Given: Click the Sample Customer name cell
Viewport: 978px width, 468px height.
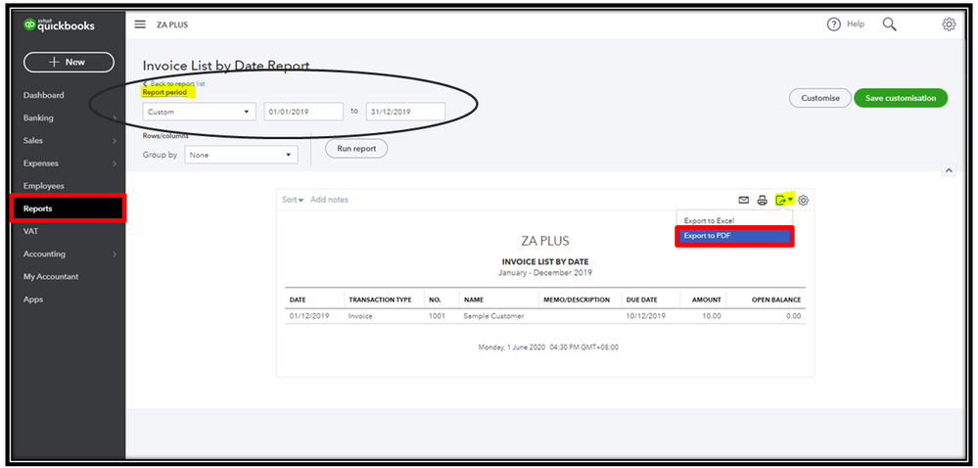Looking at the screenshot, I should (493, 315).
